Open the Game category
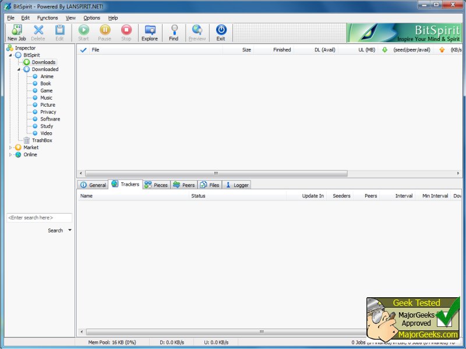Screen dimensions: 466x349 click(47, 91)
